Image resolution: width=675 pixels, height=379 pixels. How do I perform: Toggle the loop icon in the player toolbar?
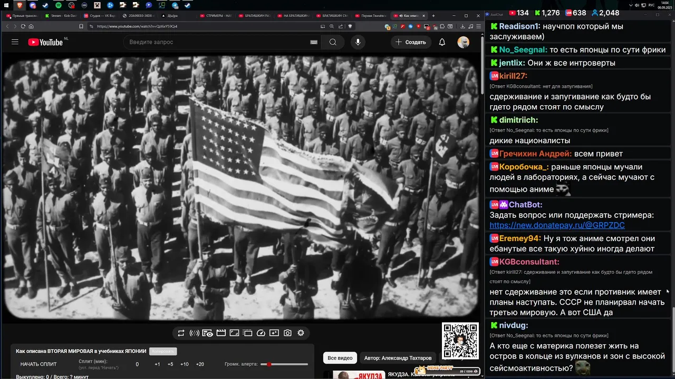tap(181, 333)
